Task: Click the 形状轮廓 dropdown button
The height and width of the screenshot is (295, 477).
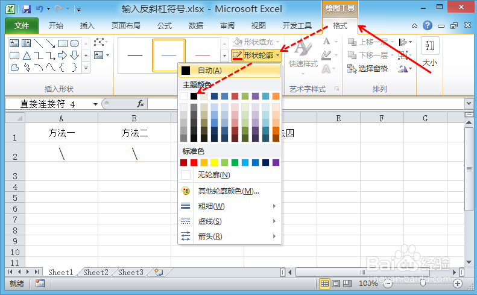Action: pos(256,56)
